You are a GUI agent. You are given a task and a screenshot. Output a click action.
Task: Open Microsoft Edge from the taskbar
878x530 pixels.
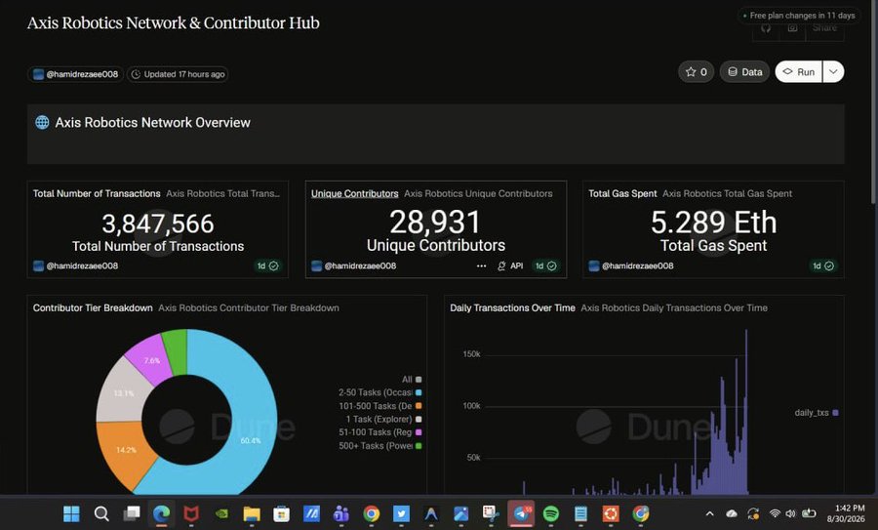(161, 513)
